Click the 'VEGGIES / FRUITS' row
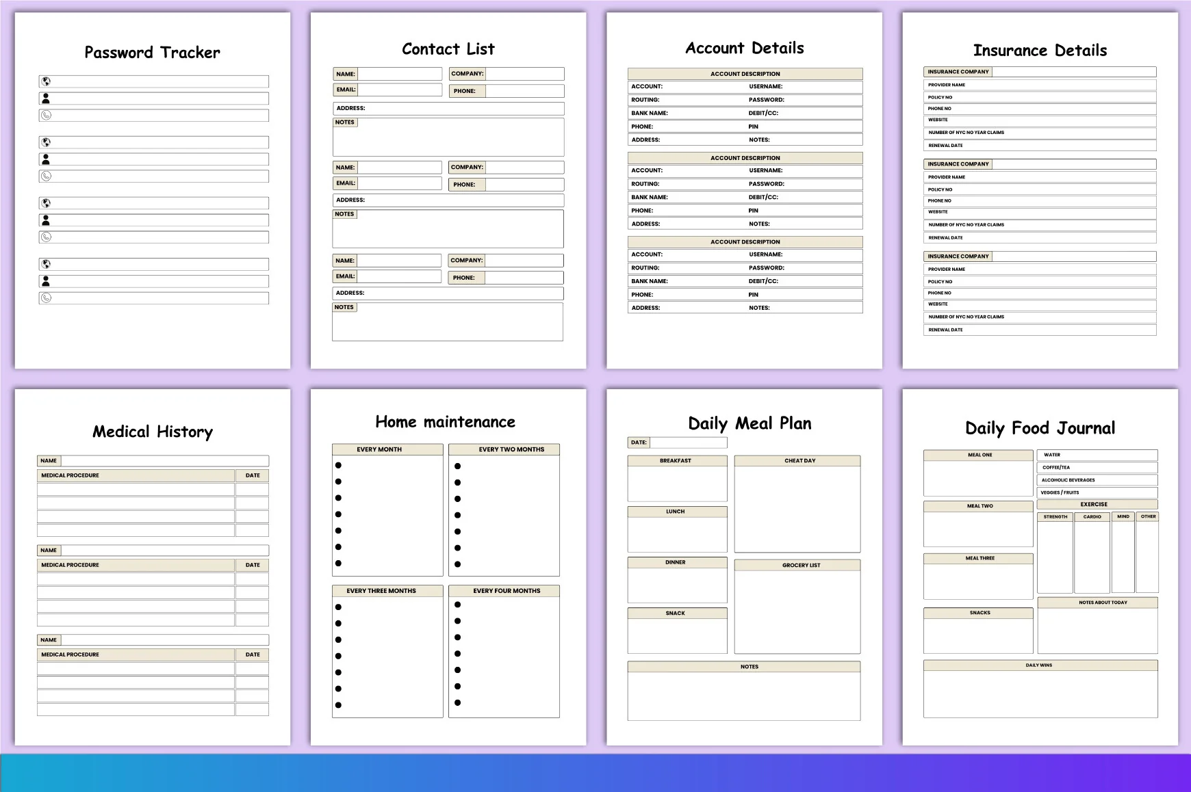 pyautogui.click(x=1097, y=492)
